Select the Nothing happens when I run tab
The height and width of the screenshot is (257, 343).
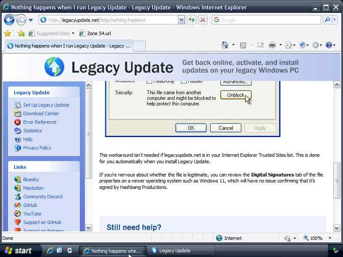[x=69, y=46]
